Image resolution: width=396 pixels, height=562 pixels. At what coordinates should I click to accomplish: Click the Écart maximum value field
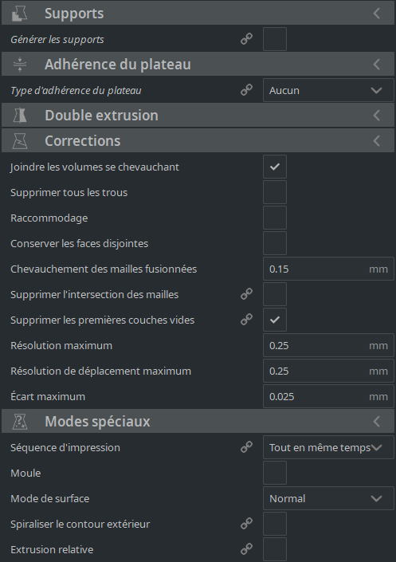click(x=328, y=396)
